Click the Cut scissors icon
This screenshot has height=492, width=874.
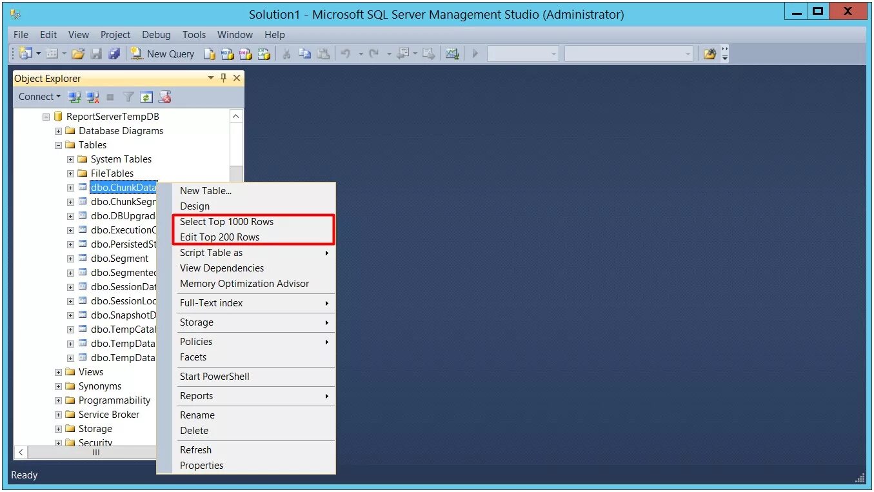pos(287,54)
